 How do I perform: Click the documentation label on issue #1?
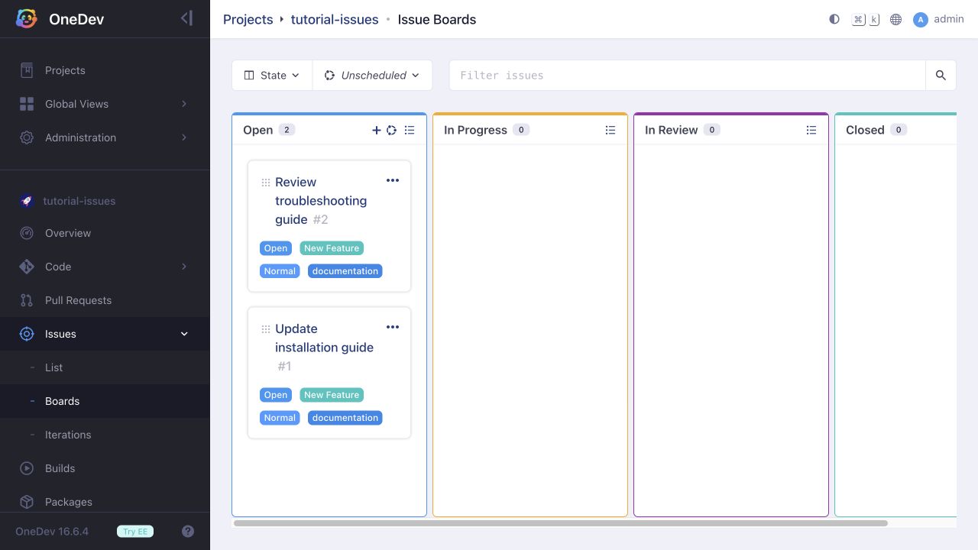345,418
